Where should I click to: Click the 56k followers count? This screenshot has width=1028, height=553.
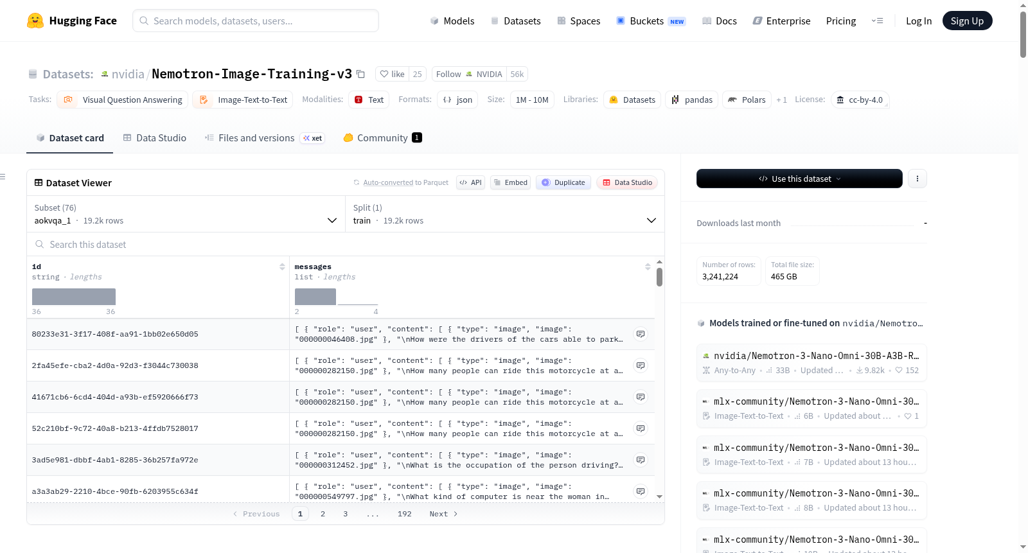tap(517, 74)
